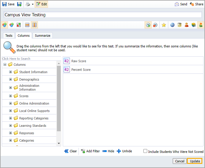This screenshot has width=205, height=168.
Task: Expand the Categories folder
Action: 10,140
